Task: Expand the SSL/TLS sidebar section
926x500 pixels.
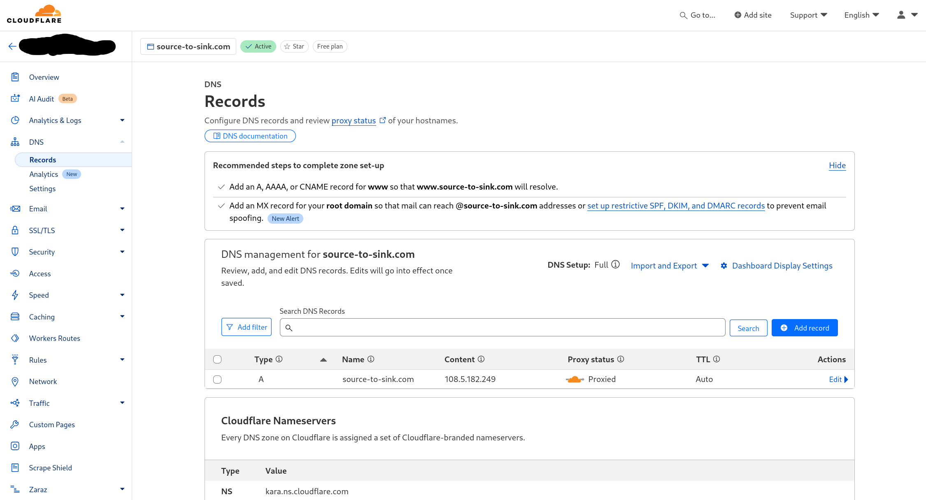Action: point(122,230)
